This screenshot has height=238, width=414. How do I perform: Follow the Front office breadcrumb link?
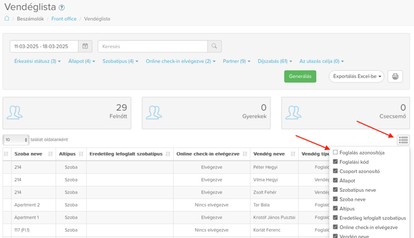pyautogui.click(x=64, y=19)
